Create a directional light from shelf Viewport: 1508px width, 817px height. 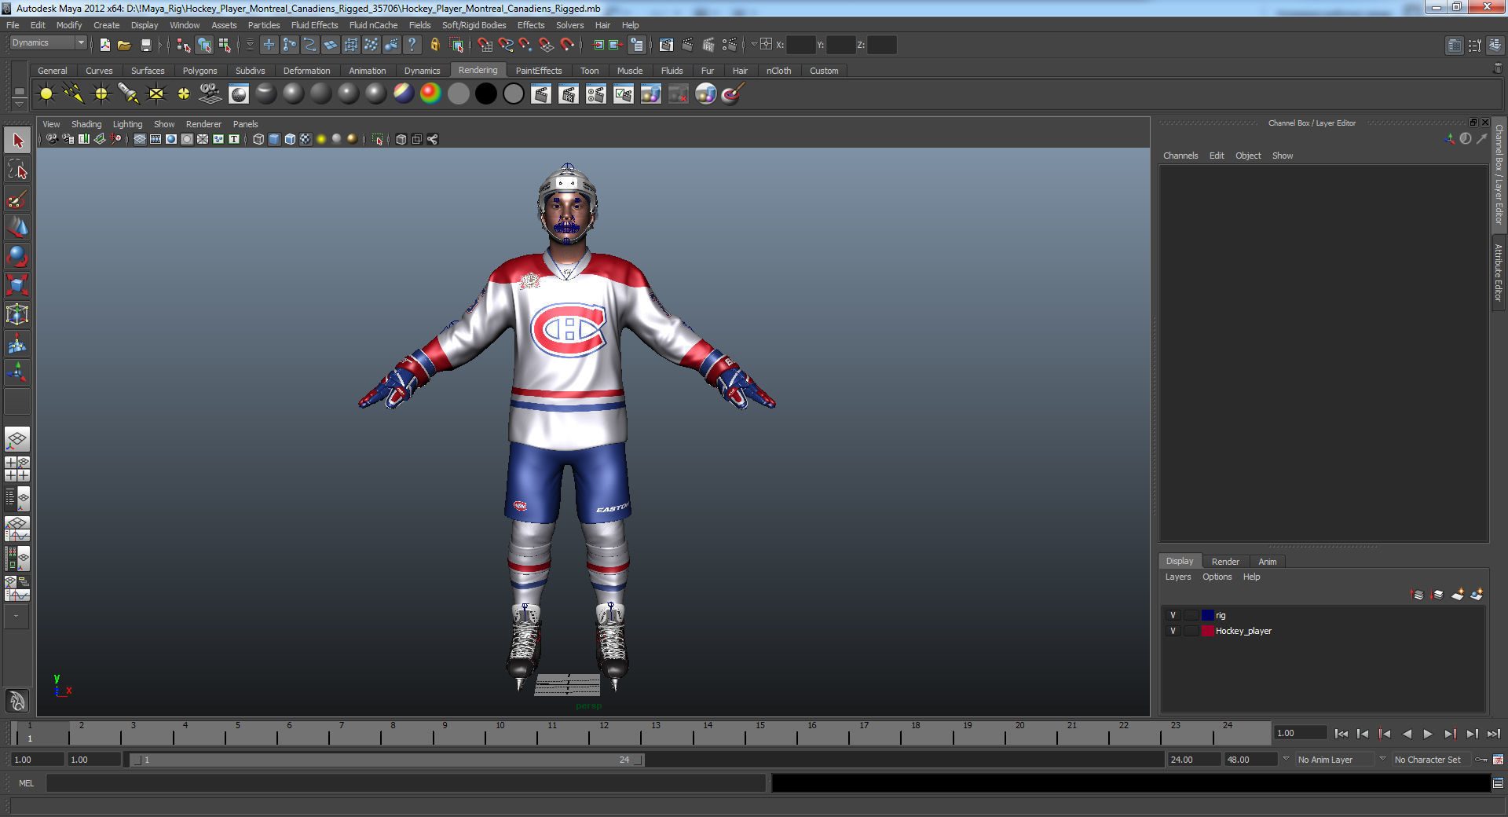coord(74,94)
